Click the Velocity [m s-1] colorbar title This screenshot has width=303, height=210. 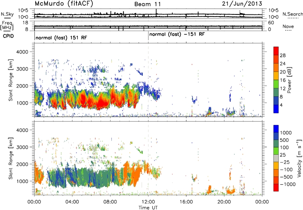[x=299, y=158]
